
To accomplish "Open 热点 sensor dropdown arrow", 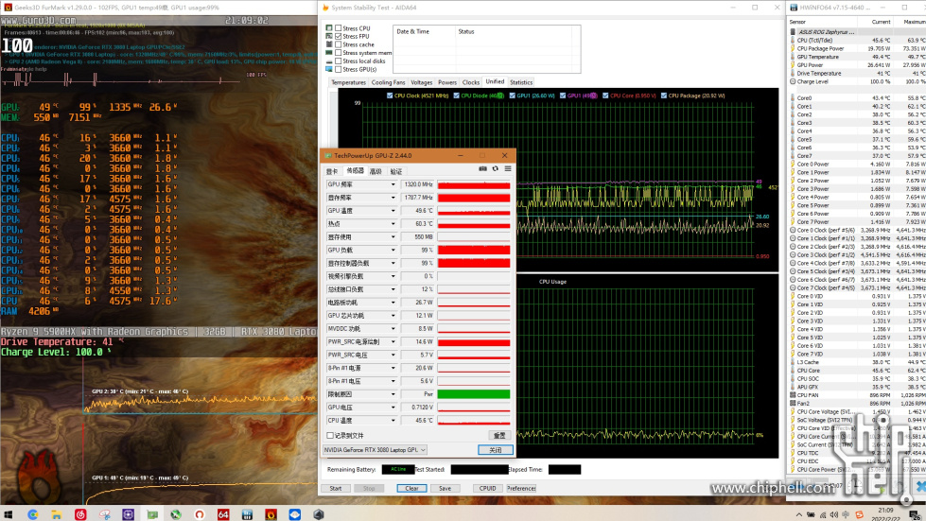I will tap(393, 223).
